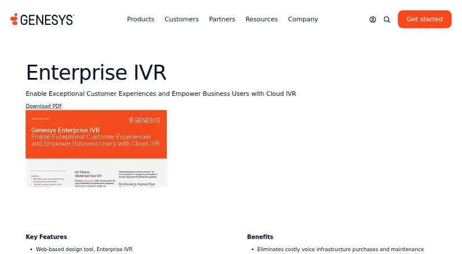Click the Genesys logo in the header
The height and width of the screenshot is (254, 462).
pyautogui.click(x=42, y=20)
